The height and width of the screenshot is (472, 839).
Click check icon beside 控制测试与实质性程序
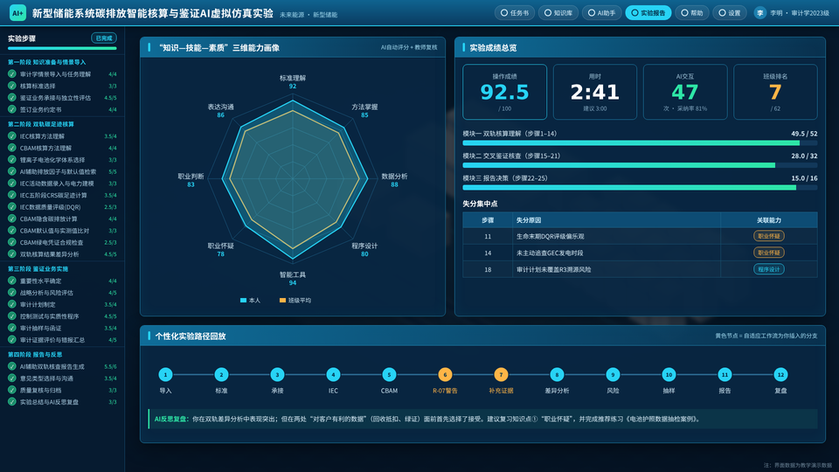(x=11, y=316)
